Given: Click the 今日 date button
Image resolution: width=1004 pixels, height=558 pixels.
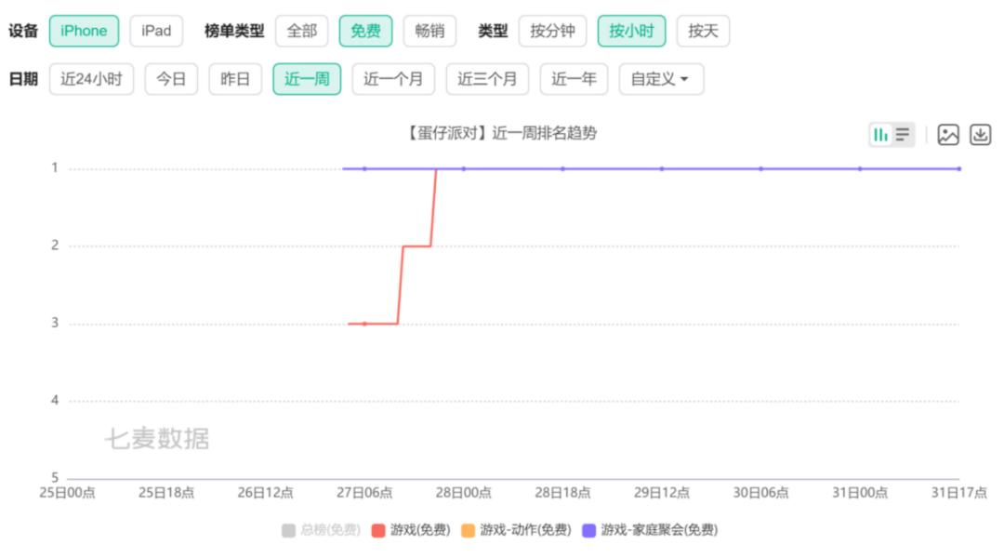Looking at the screenshot, I should click(x=169, y=79).
